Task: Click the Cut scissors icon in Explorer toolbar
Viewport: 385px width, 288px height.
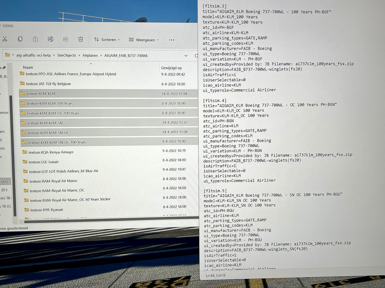Action: pos(5,39)
